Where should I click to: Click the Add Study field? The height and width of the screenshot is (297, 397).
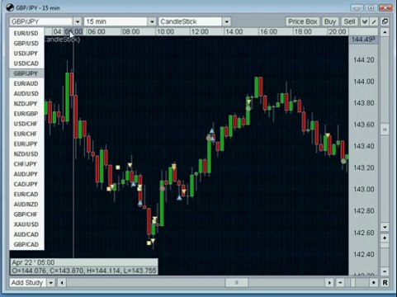pos(28,282)
